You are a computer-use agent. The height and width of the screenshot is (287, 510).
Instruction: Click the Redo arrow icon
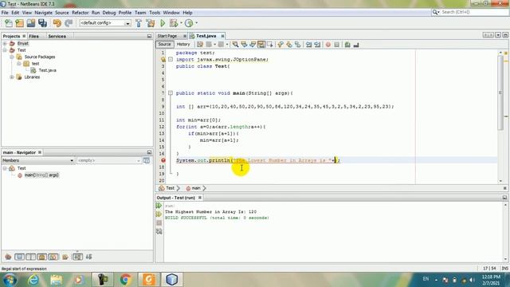pos(69,23)
